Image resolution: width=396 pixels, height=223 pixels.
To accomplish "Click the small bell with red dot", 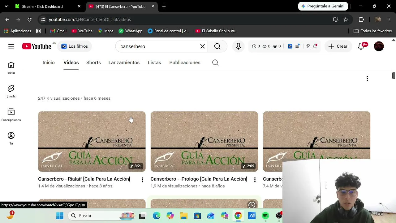I will 315,46.
